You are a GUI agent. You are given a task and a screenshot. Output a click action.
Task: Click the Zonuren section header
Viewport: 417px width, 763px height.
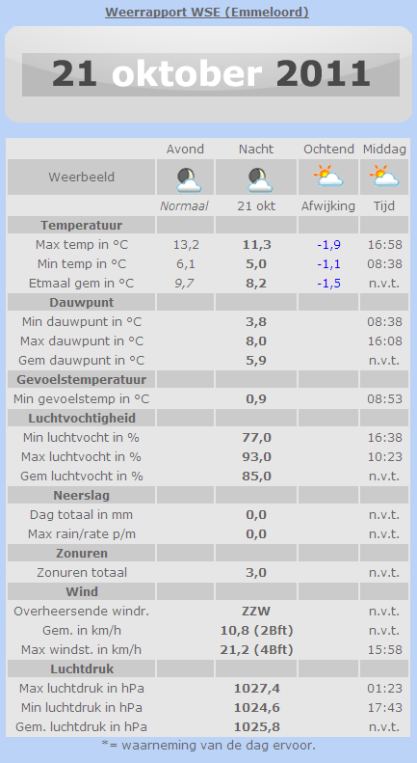[x=81, y=554]
